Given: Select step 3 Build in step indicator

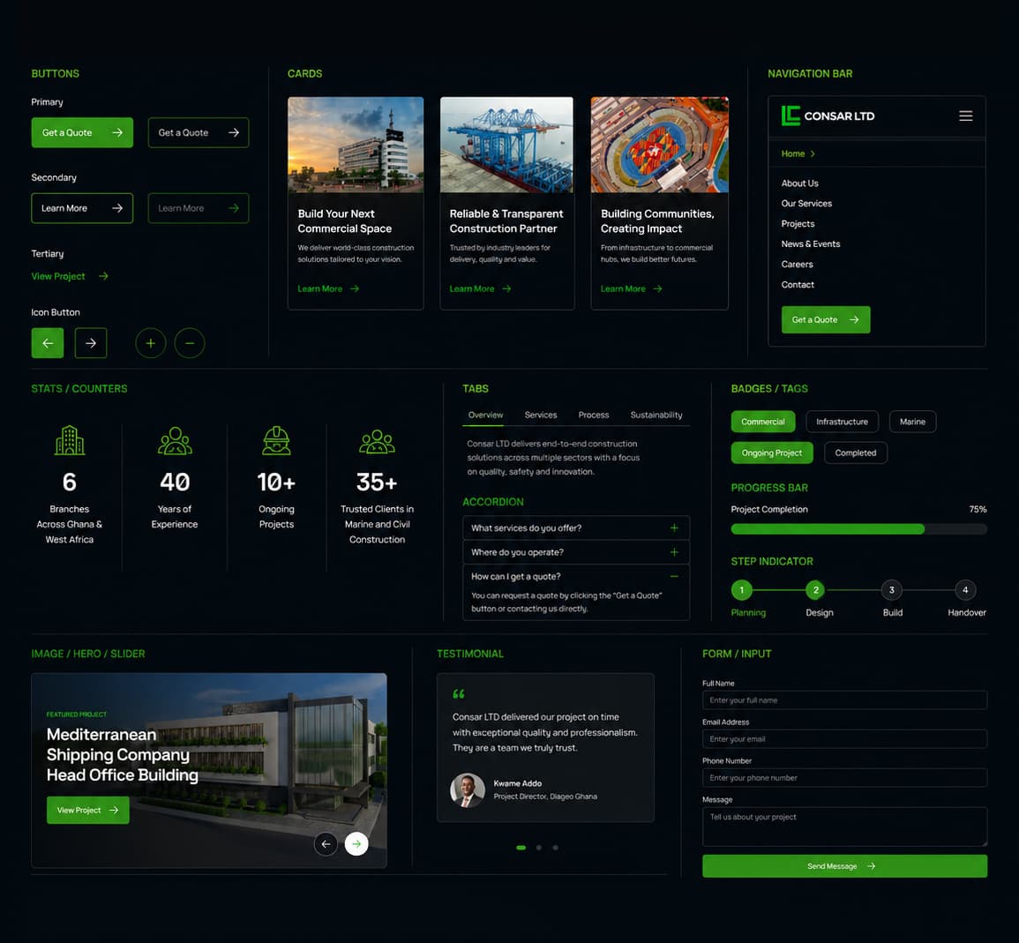Looking at the screenshot, I should tap(892, 590).
